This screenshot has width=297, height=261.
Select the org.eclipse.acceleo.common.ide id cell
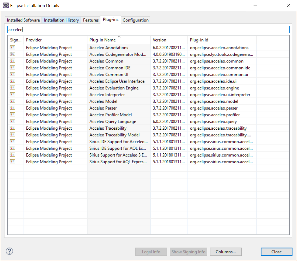coord(220,68)
